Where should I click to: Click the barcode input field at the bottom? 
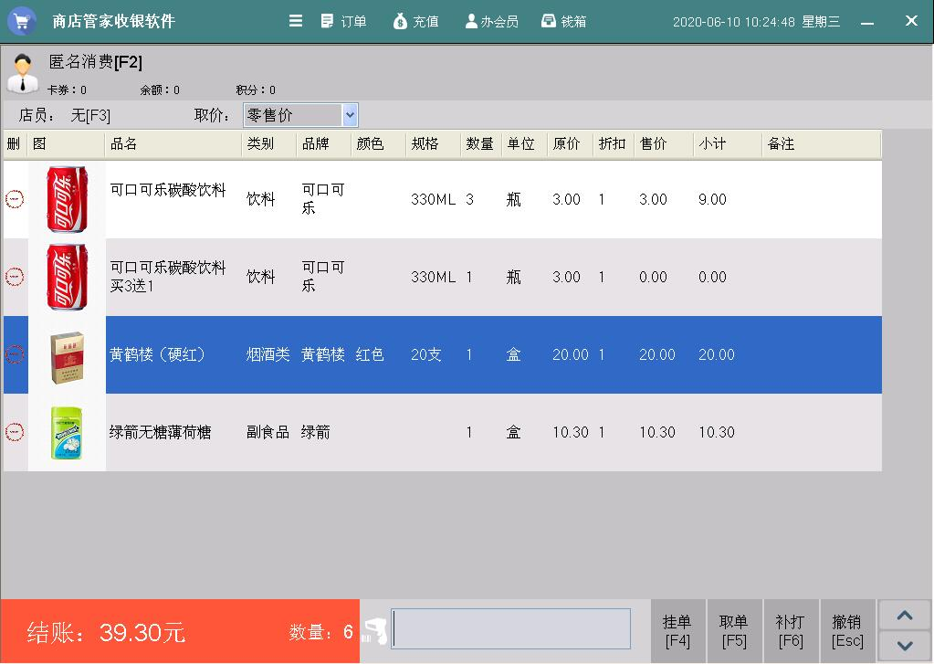coord(511,628)
